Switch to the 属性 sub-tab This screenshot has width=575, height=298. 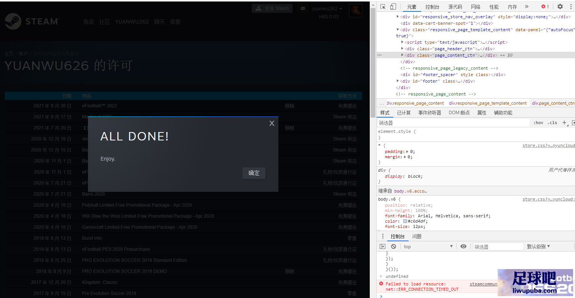(482, 113)
